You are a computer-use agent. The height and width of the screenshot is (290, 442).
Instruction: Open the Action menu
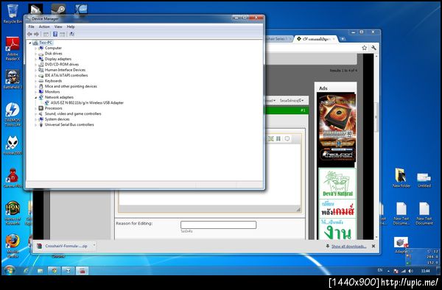(x=44, y=26)
